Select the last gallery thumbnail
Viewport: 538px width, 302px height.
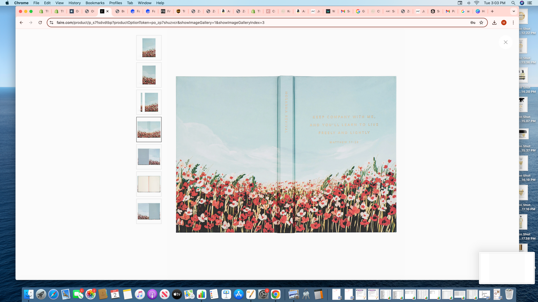pyautogui.click(x=149, y=211)
